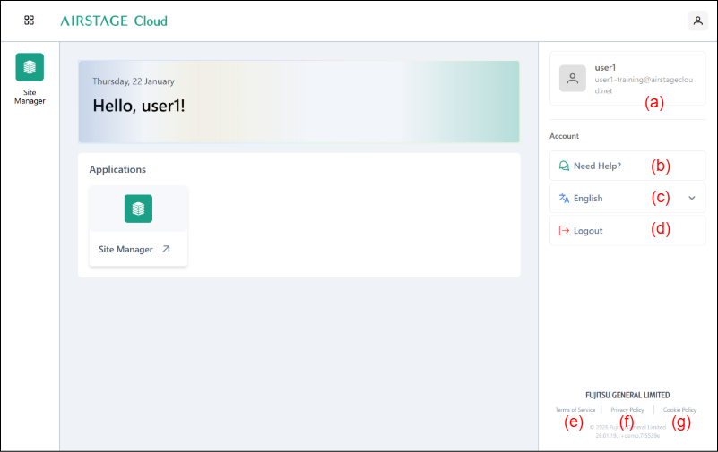Click the Site Manager application tile icon
The width and height of the screenshot is (718, 452).
tap(138, 209)
